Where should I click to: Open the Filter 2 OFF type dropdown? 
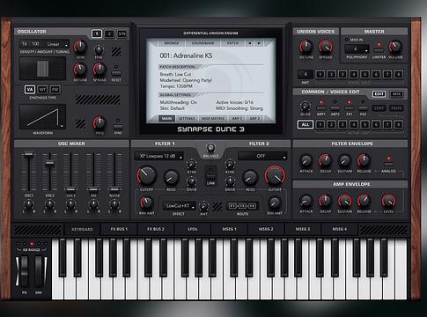pos(262,156)
